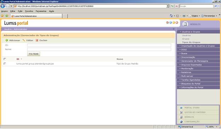
Task: Click the Configuração globe icon
Action: [x=181, y=122]
